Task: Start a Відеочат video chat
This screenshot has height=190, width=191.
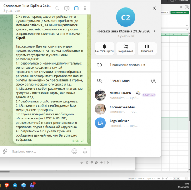Action: [147, 48]
